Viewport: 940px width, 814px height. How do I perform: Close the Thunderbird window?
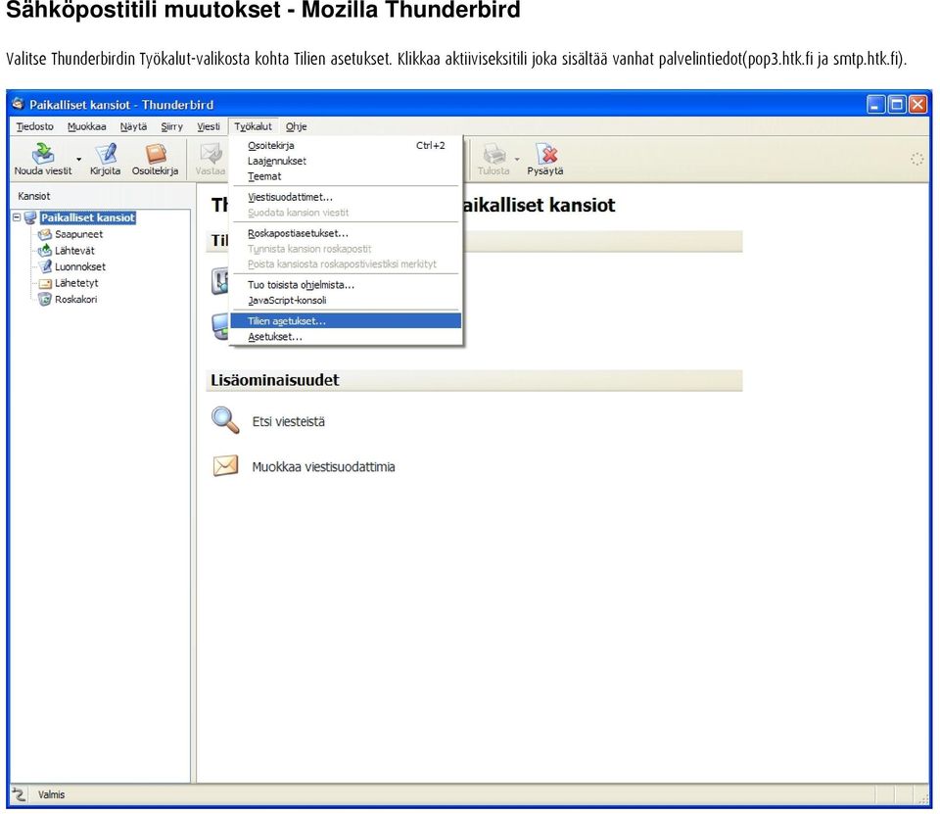pos(917,105)
